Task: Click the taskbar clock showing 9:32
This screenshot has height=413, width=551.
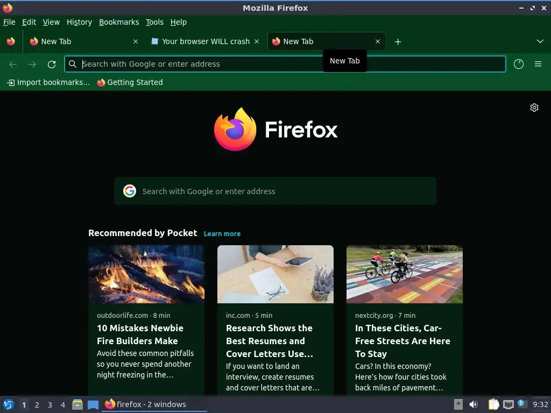Action: click(540, 404)
